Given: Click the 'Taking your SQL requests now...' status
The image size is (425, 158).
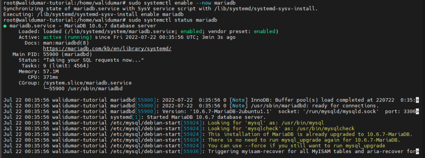Looking at the screenshot, I should coord(93,60).
